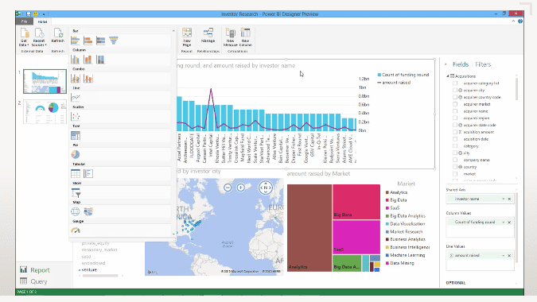Pick the line and stacked column combo chart
The image size is (537, 302).
[x=88, y=79]
